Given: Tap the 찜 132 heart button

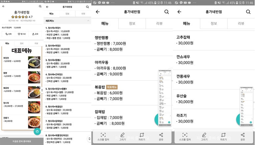Looking at the screenshot, I should pyautogui.click(x=22, y=34).
